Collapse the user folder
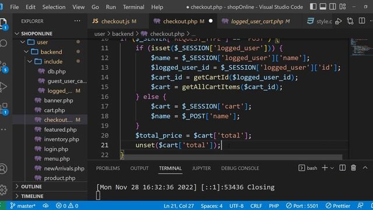This screenshot has height=210, width=373. click(x=50, y=42)
